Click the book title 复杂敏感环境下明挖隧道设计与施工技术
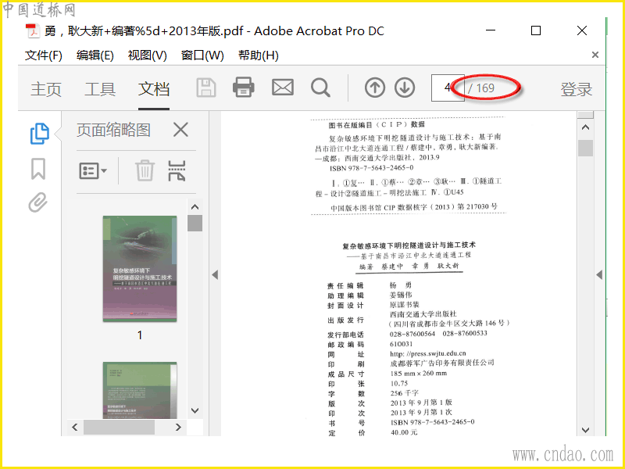 click(x=409, y=245)
